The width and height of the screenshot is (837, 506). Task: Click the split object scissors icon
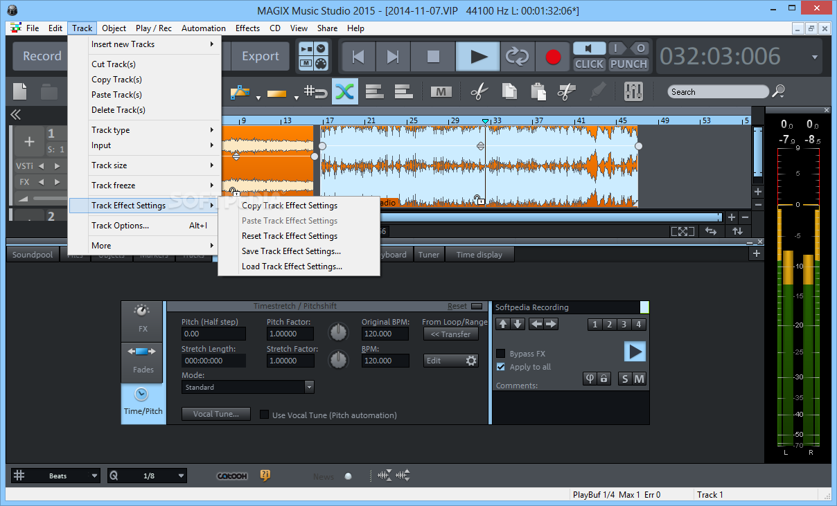567,91
